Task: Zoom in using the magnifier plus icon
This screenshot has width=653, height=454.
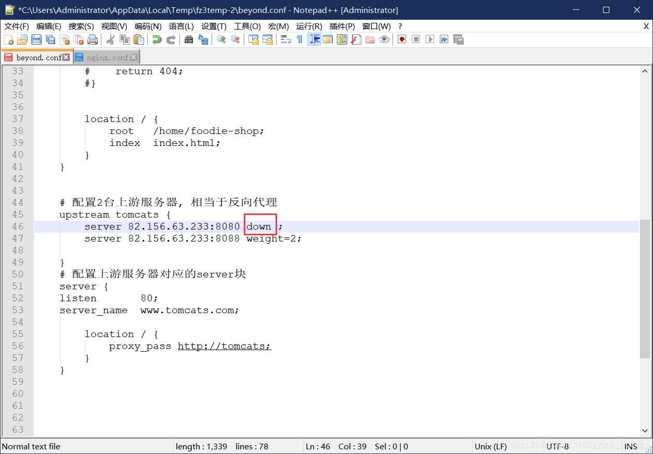Action: 221,39
